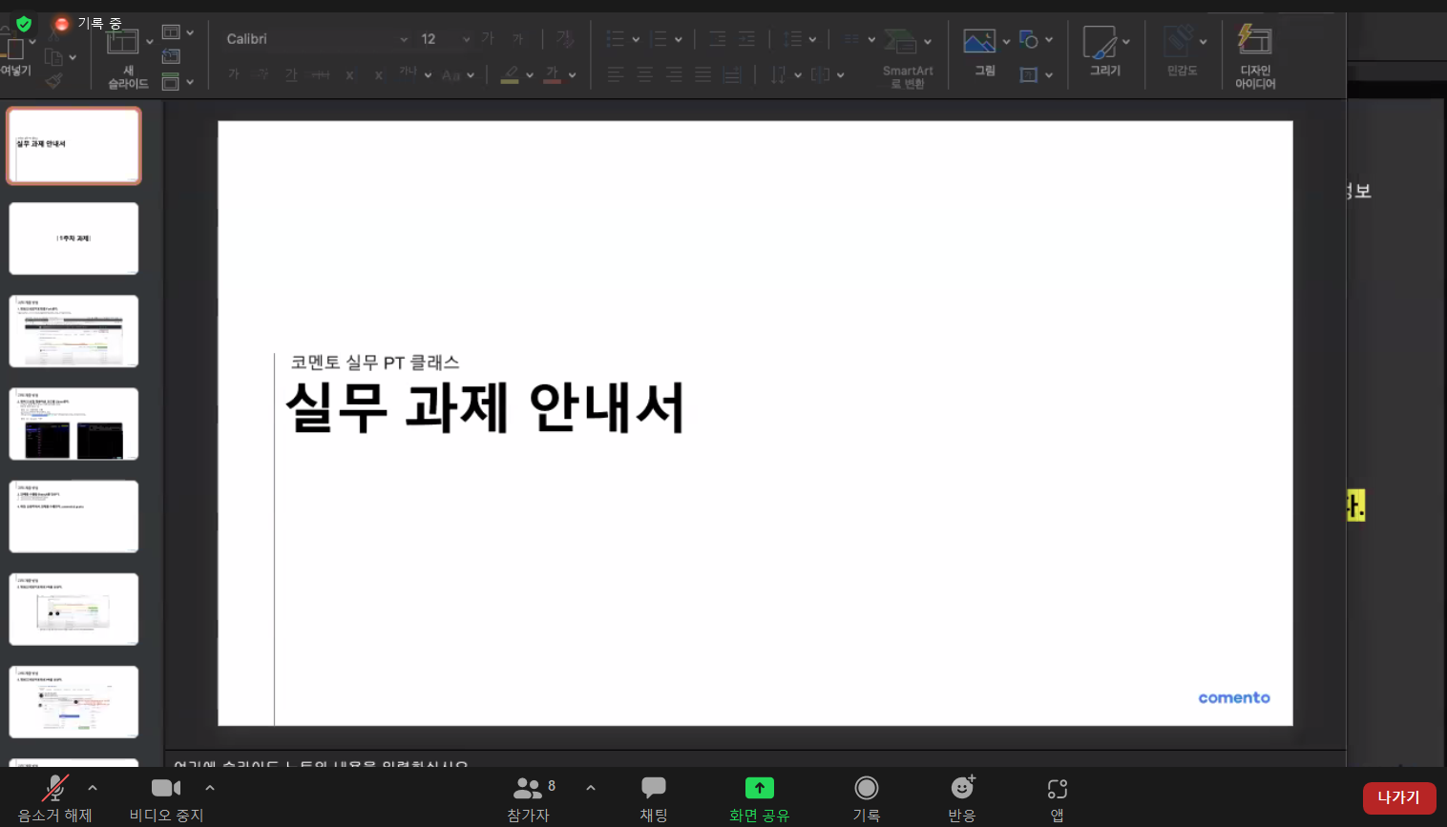Click the Record (기록) button

coord(867,798)
